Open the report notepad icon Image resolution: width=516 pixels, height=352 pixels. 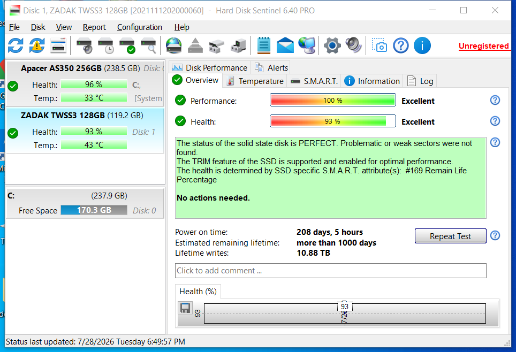(x=263, y=45)
